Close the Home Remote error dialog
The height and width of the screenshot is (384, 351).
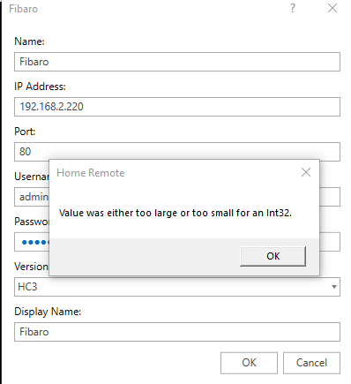point(306,172)
